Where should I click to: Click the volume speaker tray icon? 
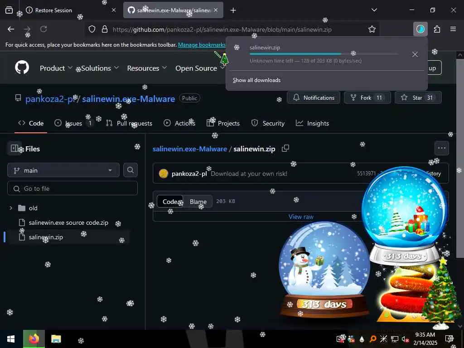405,339
